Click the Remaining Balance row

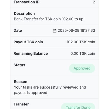(55, 54)
